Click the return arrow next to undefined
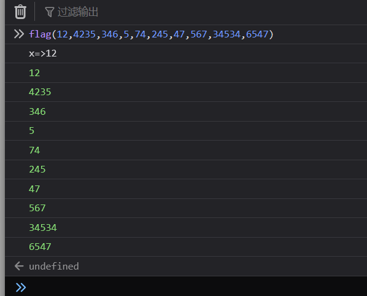 click(19, 266)
